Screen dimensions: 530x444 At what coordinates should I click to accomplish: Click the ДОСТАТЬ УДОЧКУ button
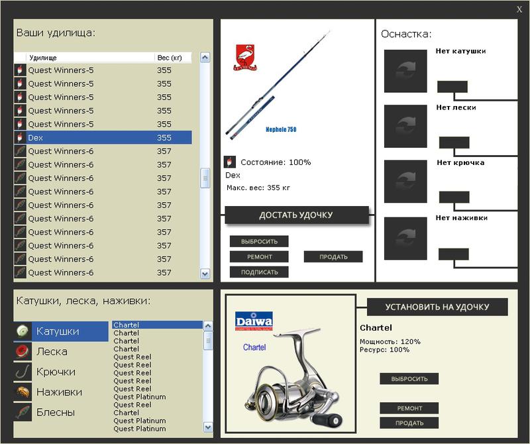point(296,215)
